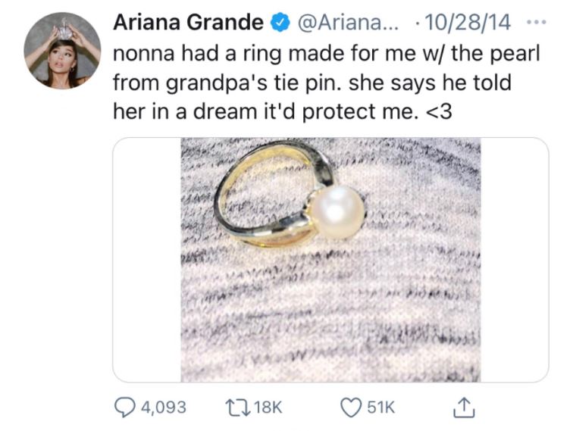Click the 10/28/14 tweet date

pos(468,22)
